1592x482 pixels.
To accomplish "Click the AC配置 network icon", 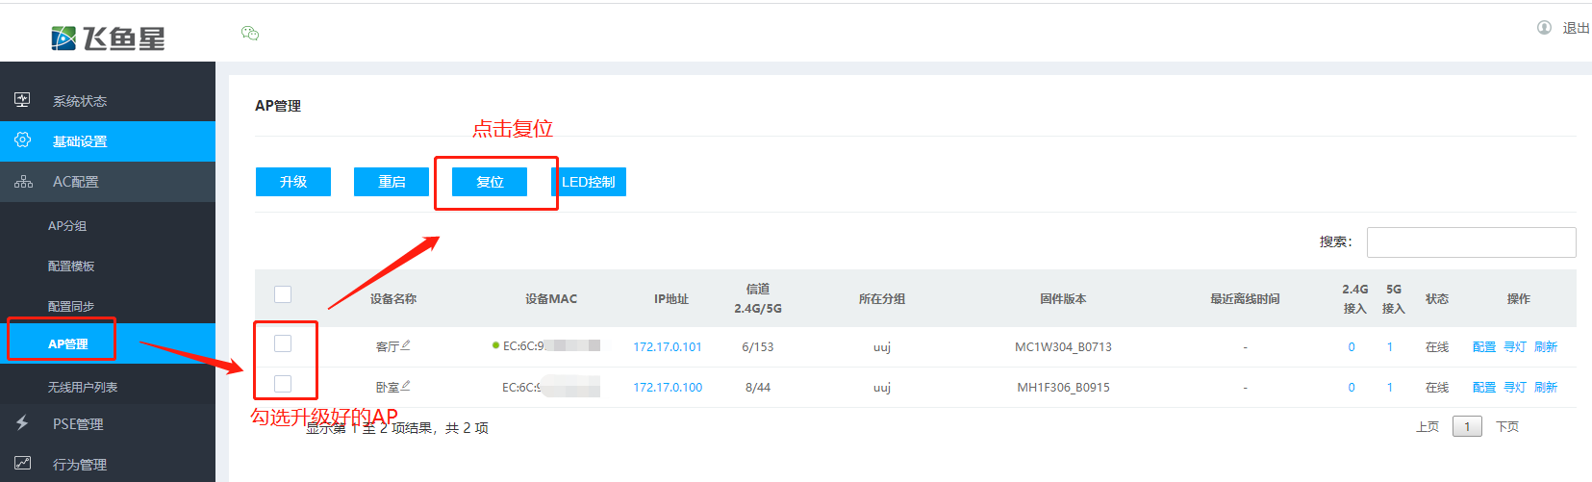I will coord(23,181).
